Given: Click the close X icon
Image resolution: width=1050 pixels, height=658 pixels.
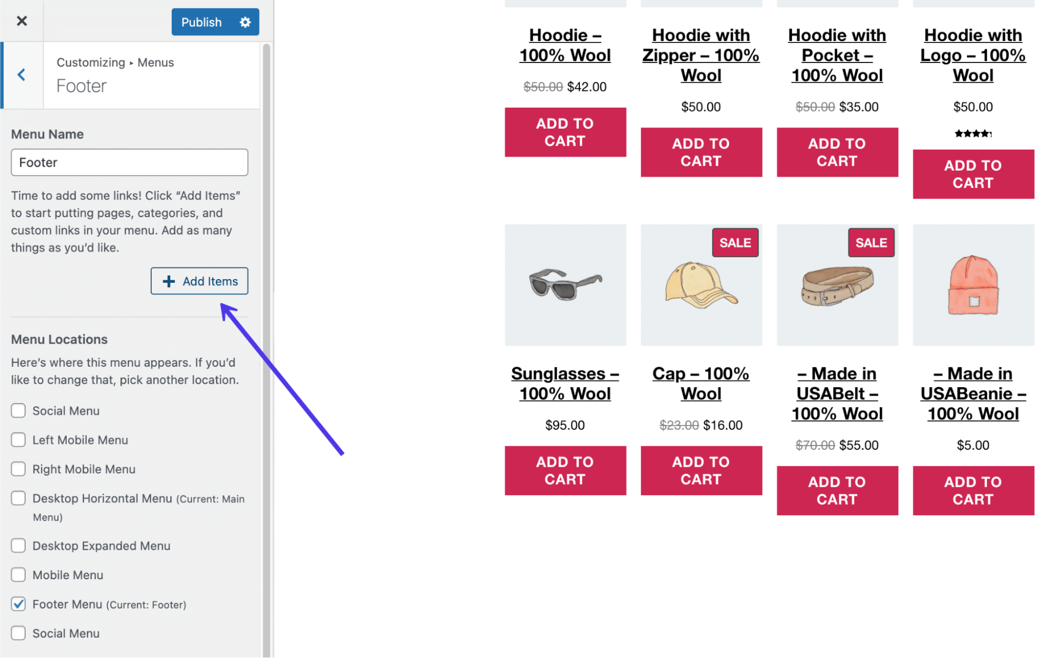Looking at the screenshot, I should click(21, 21).
